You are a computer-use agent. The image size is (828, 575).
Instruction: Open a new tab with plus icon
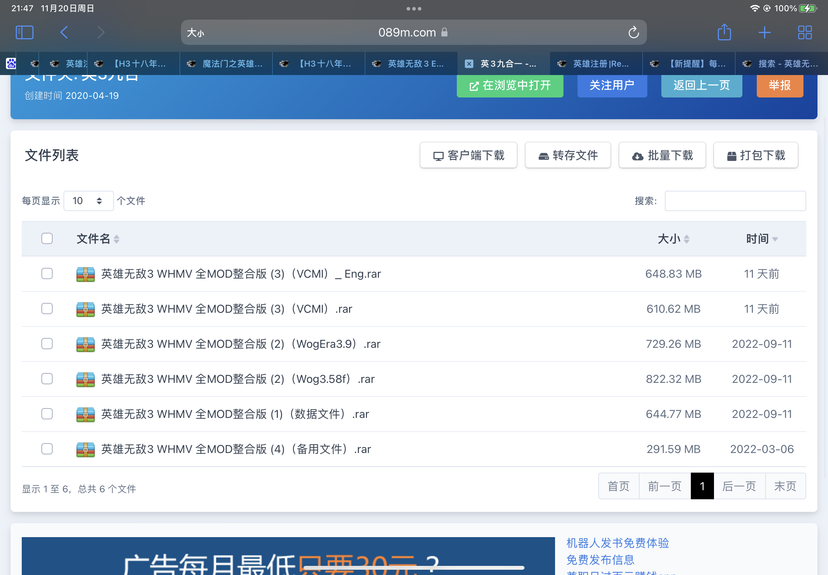(x=764, y=32)
